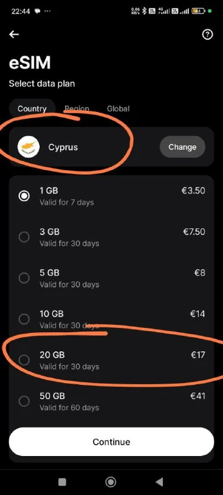Tap the Bluetooth status icon
Screen dimensions: 223x495
click(144, 11)
